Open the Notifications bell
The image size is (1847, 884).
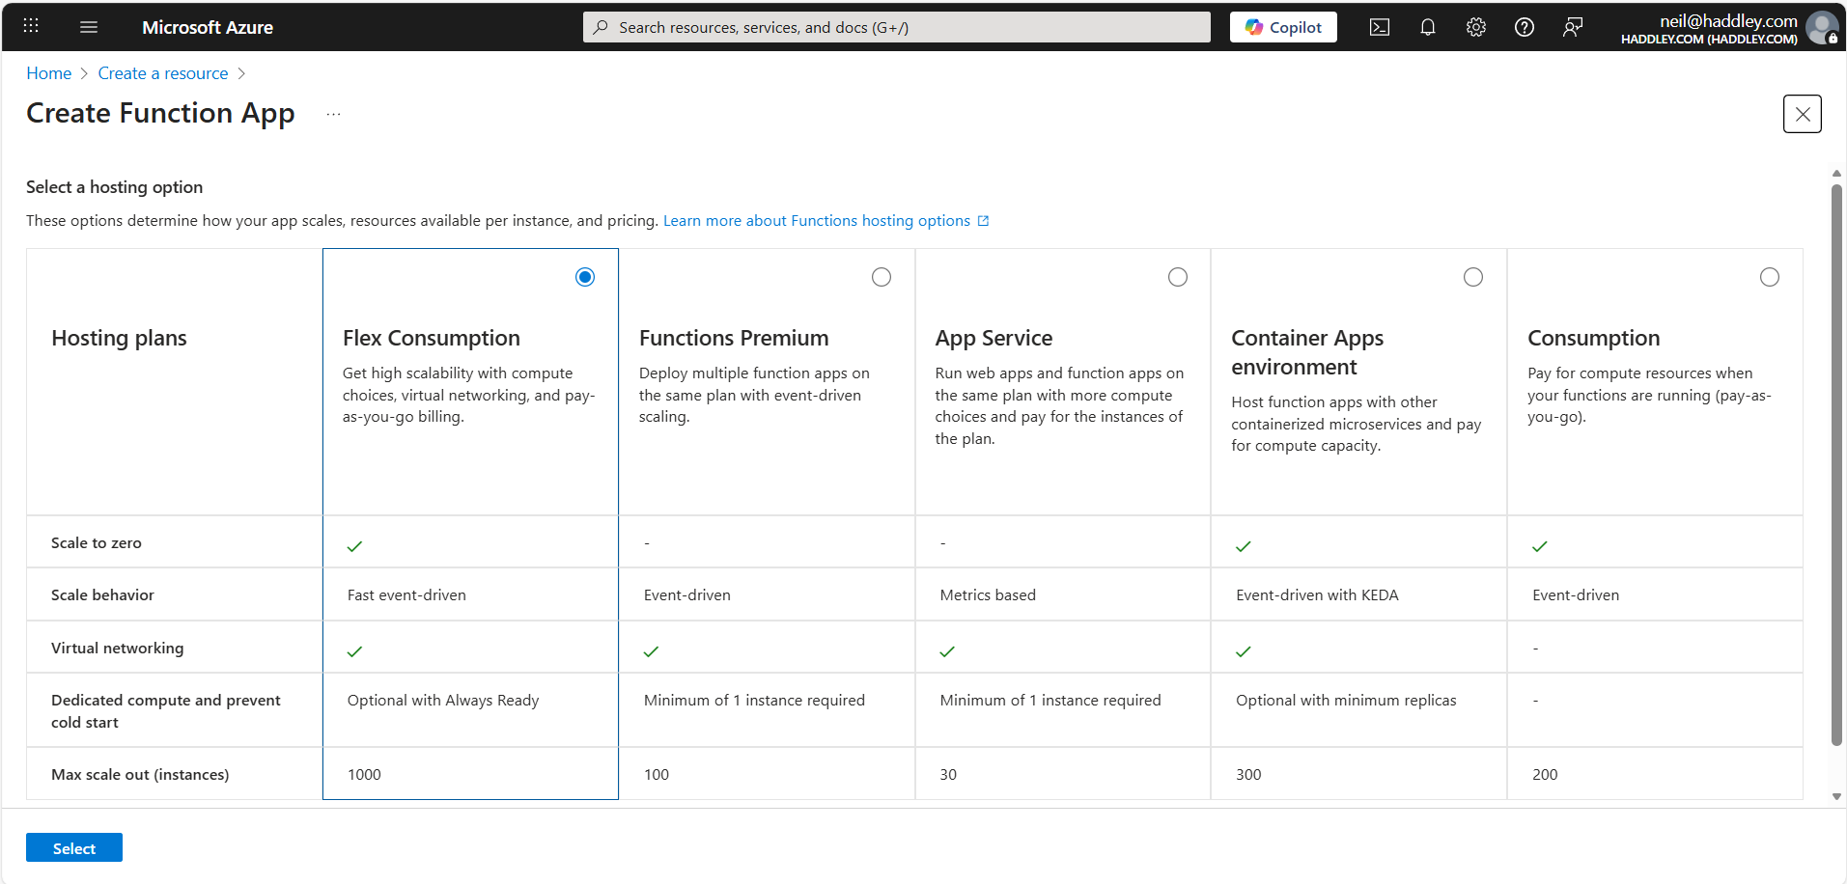point(1427,27)
